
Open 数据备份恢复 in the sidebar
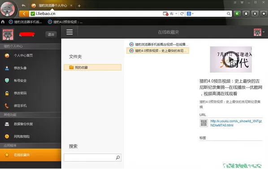click(x=30, y=124)
